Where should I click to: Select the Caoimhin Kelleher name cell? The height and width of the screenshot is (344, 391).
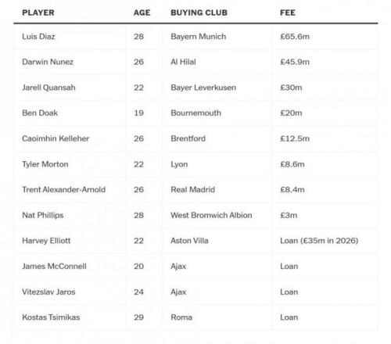pos(56,138)
